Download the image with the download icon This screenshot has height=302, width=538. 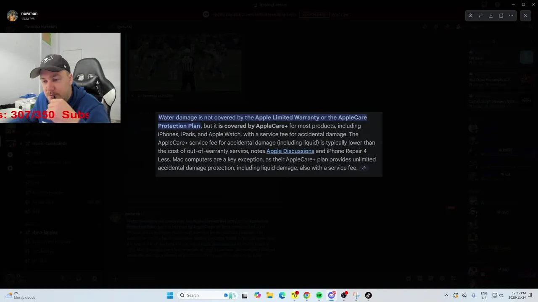[x=491, y=16]
